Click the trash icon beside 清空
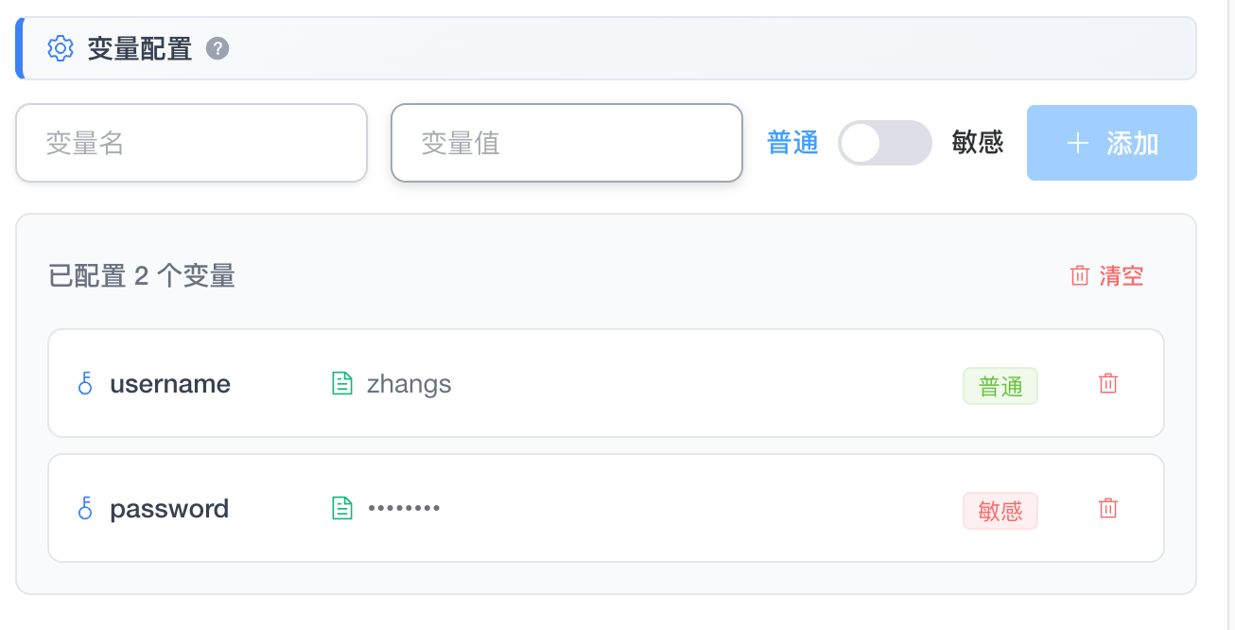 1081,274
